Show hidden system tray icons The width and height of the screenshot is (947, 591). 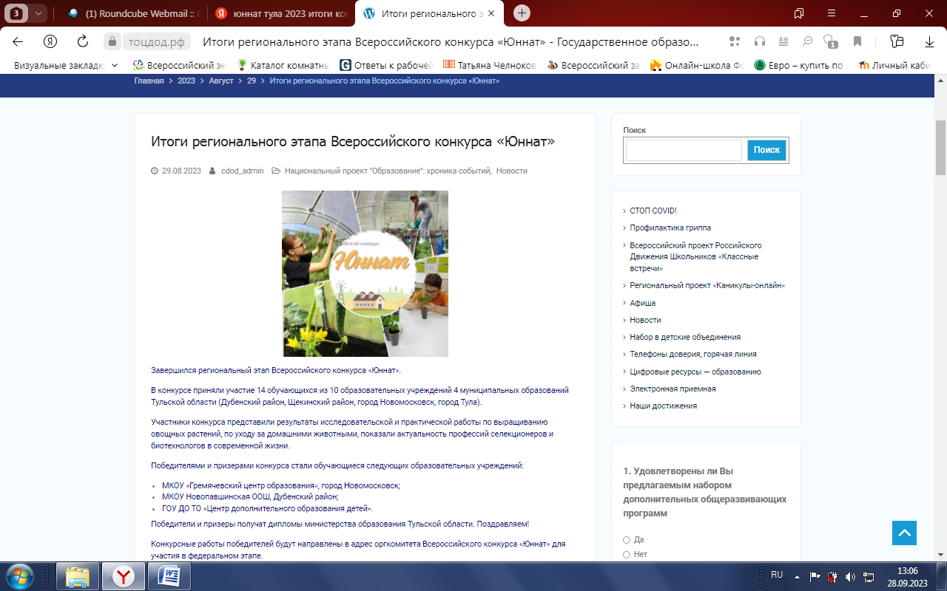coord(797,576)
